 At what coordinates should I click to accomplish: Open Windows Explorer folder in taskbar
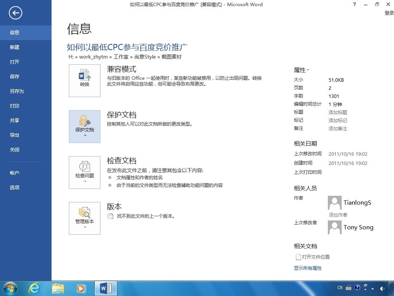58,289
